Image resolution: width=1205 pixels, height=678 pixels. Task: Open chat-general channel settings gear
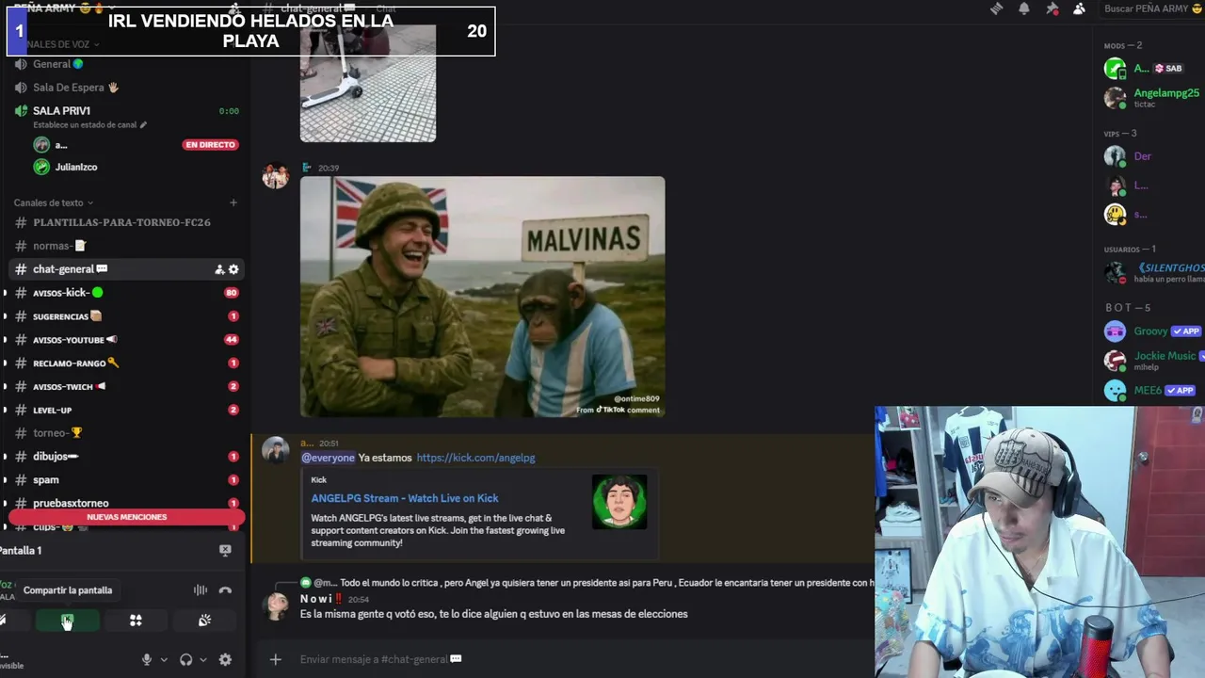click(233, 269)
